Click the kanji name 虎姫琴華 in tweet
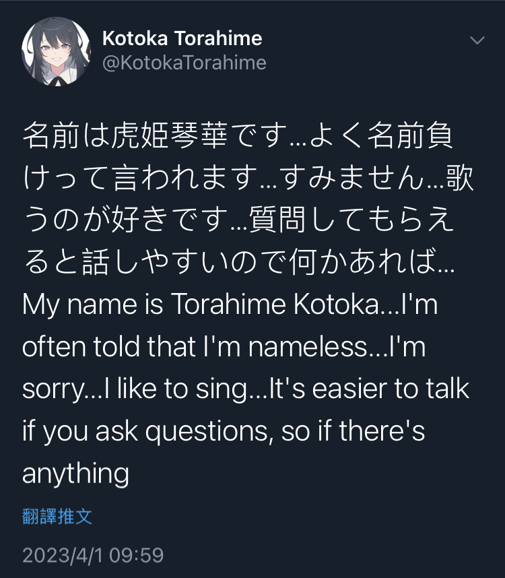This screenshot has height=578, width=505. click(169, 135)
